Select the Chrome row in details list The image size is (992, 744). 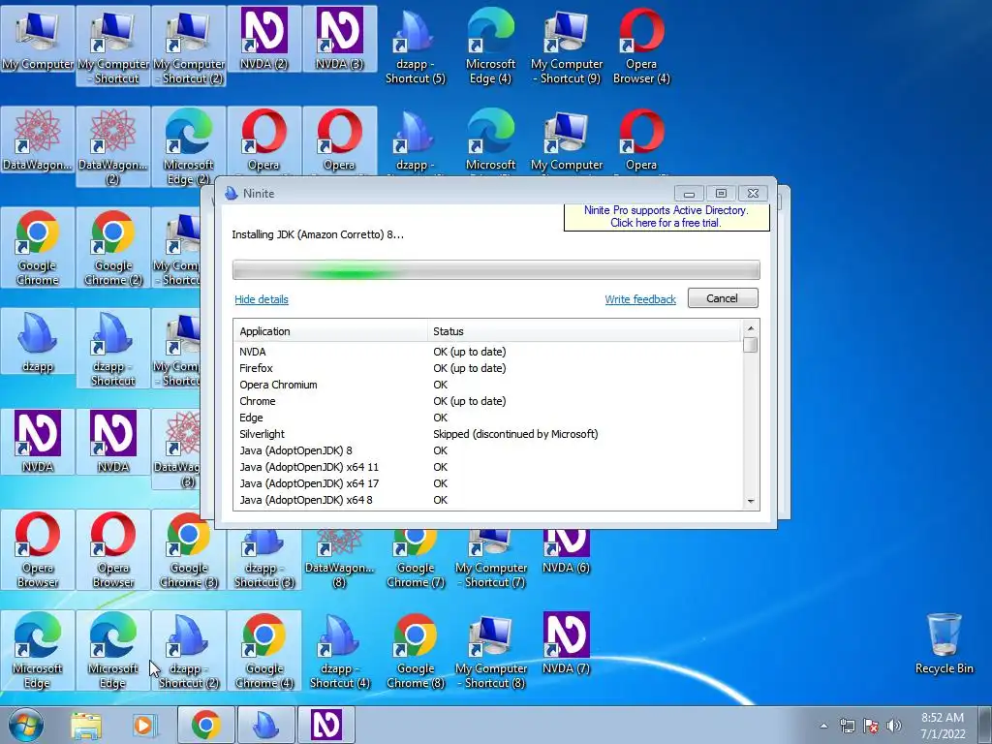[x=487, y=401]
